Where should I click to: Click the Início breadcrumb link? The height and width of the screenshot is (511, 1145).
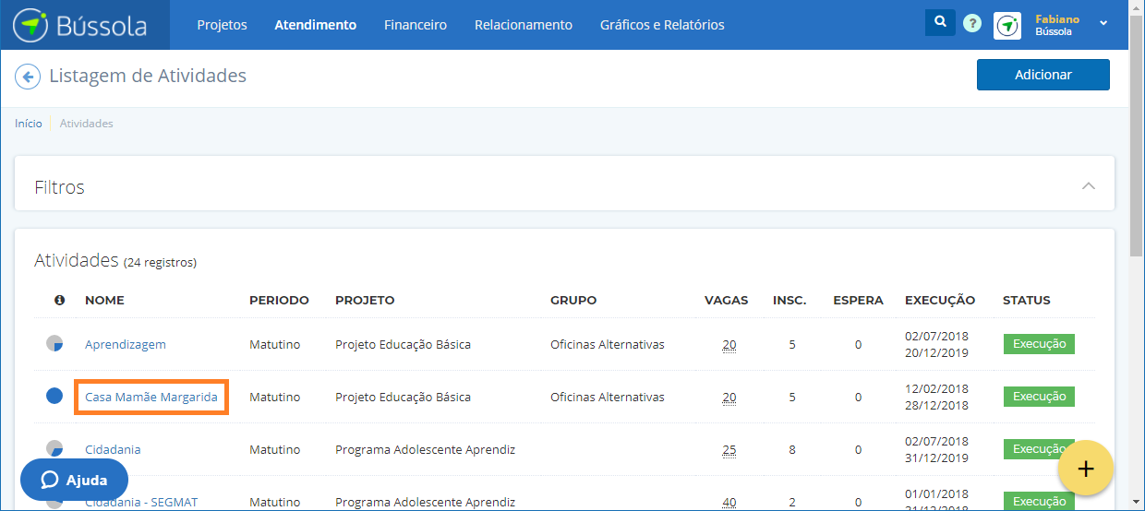pyautogui.click(x=28, y=124)
